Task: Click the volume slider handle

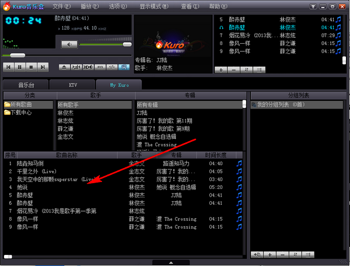Action: click(127, 44)
